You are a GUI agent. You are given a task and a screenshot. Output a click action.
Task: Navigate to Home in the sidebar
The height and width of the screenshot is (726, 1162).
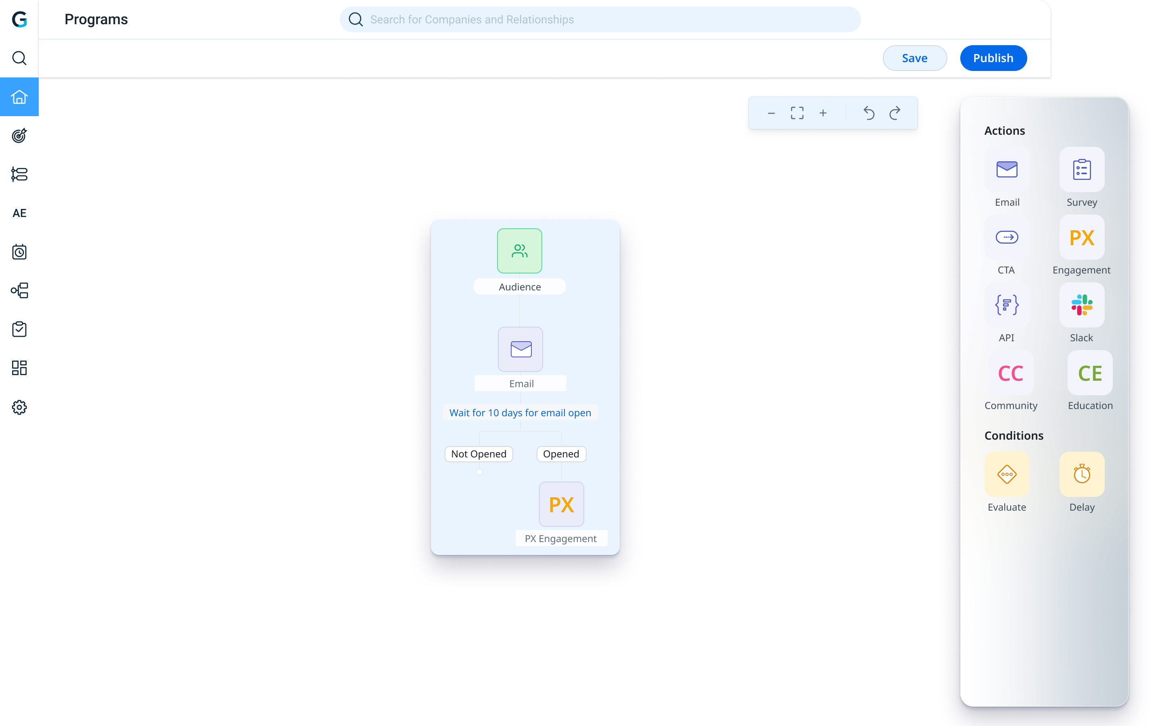click(19, 96)
